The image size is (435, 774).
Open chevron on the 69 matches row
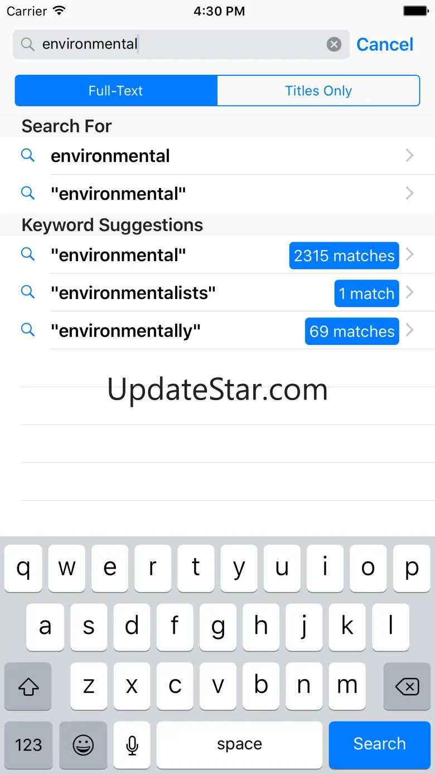(x=409, y=331)
